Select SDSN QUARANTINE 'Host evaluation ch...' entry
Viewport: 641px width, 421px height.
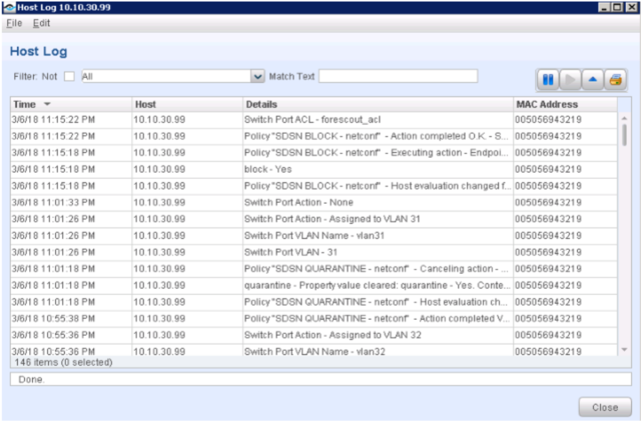313,302
